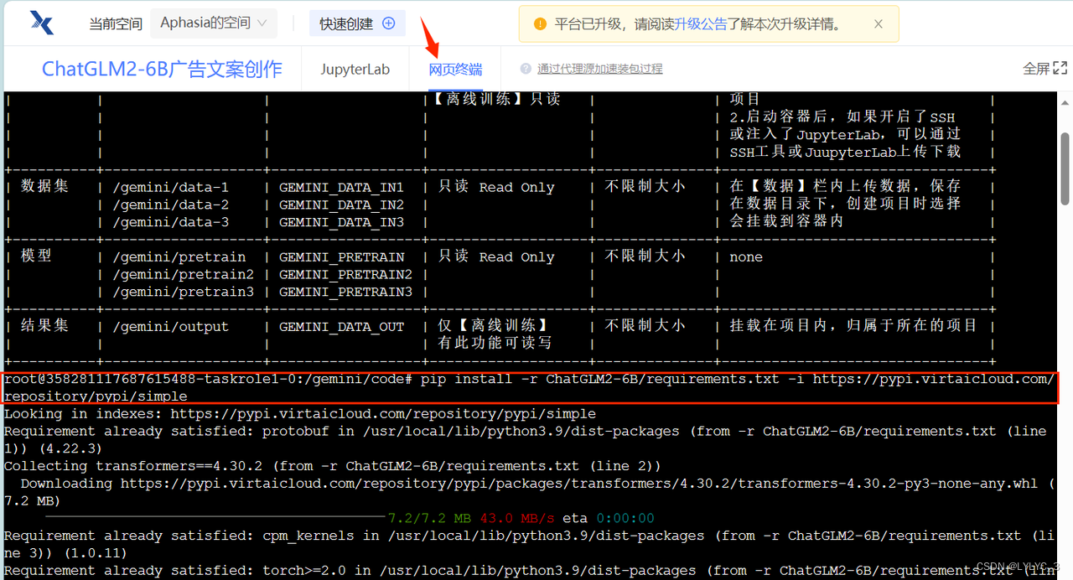Click the GEMINI_DATA_IN2 variable text
The image size is (1073, 580).
coord(341,205)
